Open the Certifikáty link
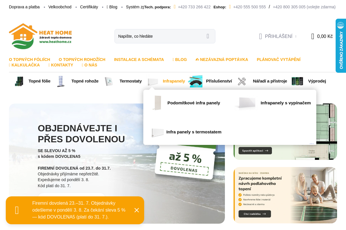 pyautogui.click(x=89, y=7)
